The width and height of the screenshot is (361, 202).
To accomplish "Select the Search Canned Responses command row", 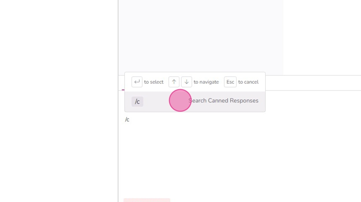I will pyautogui.click(x=195, y=101).
